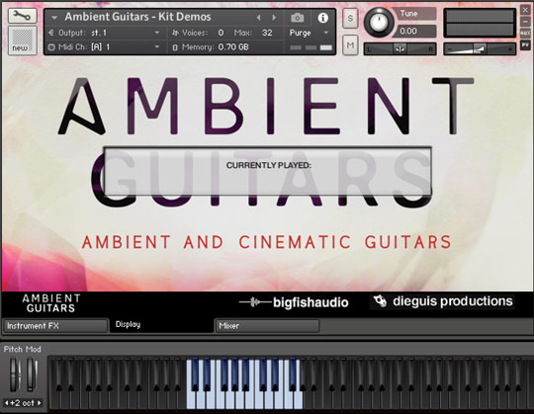
Task: Shift keyboard octave down with left arrow
Action: tap(6, 403)
